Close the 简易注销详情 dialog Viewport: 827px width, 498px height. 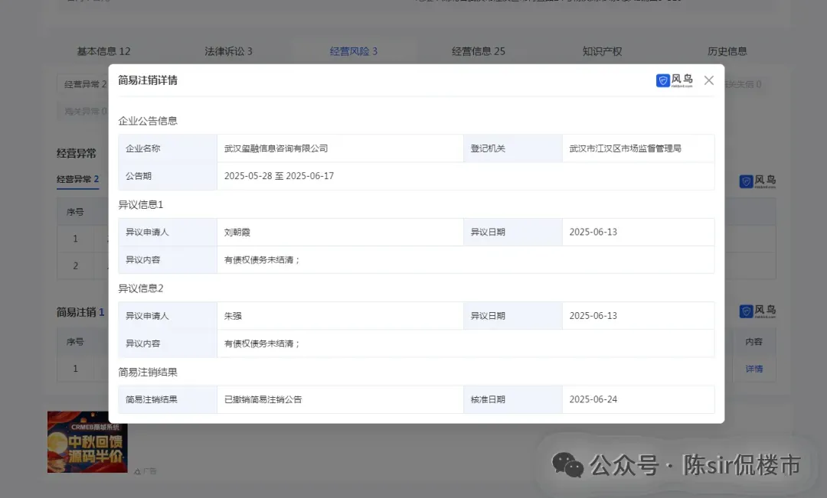(709, 80)
